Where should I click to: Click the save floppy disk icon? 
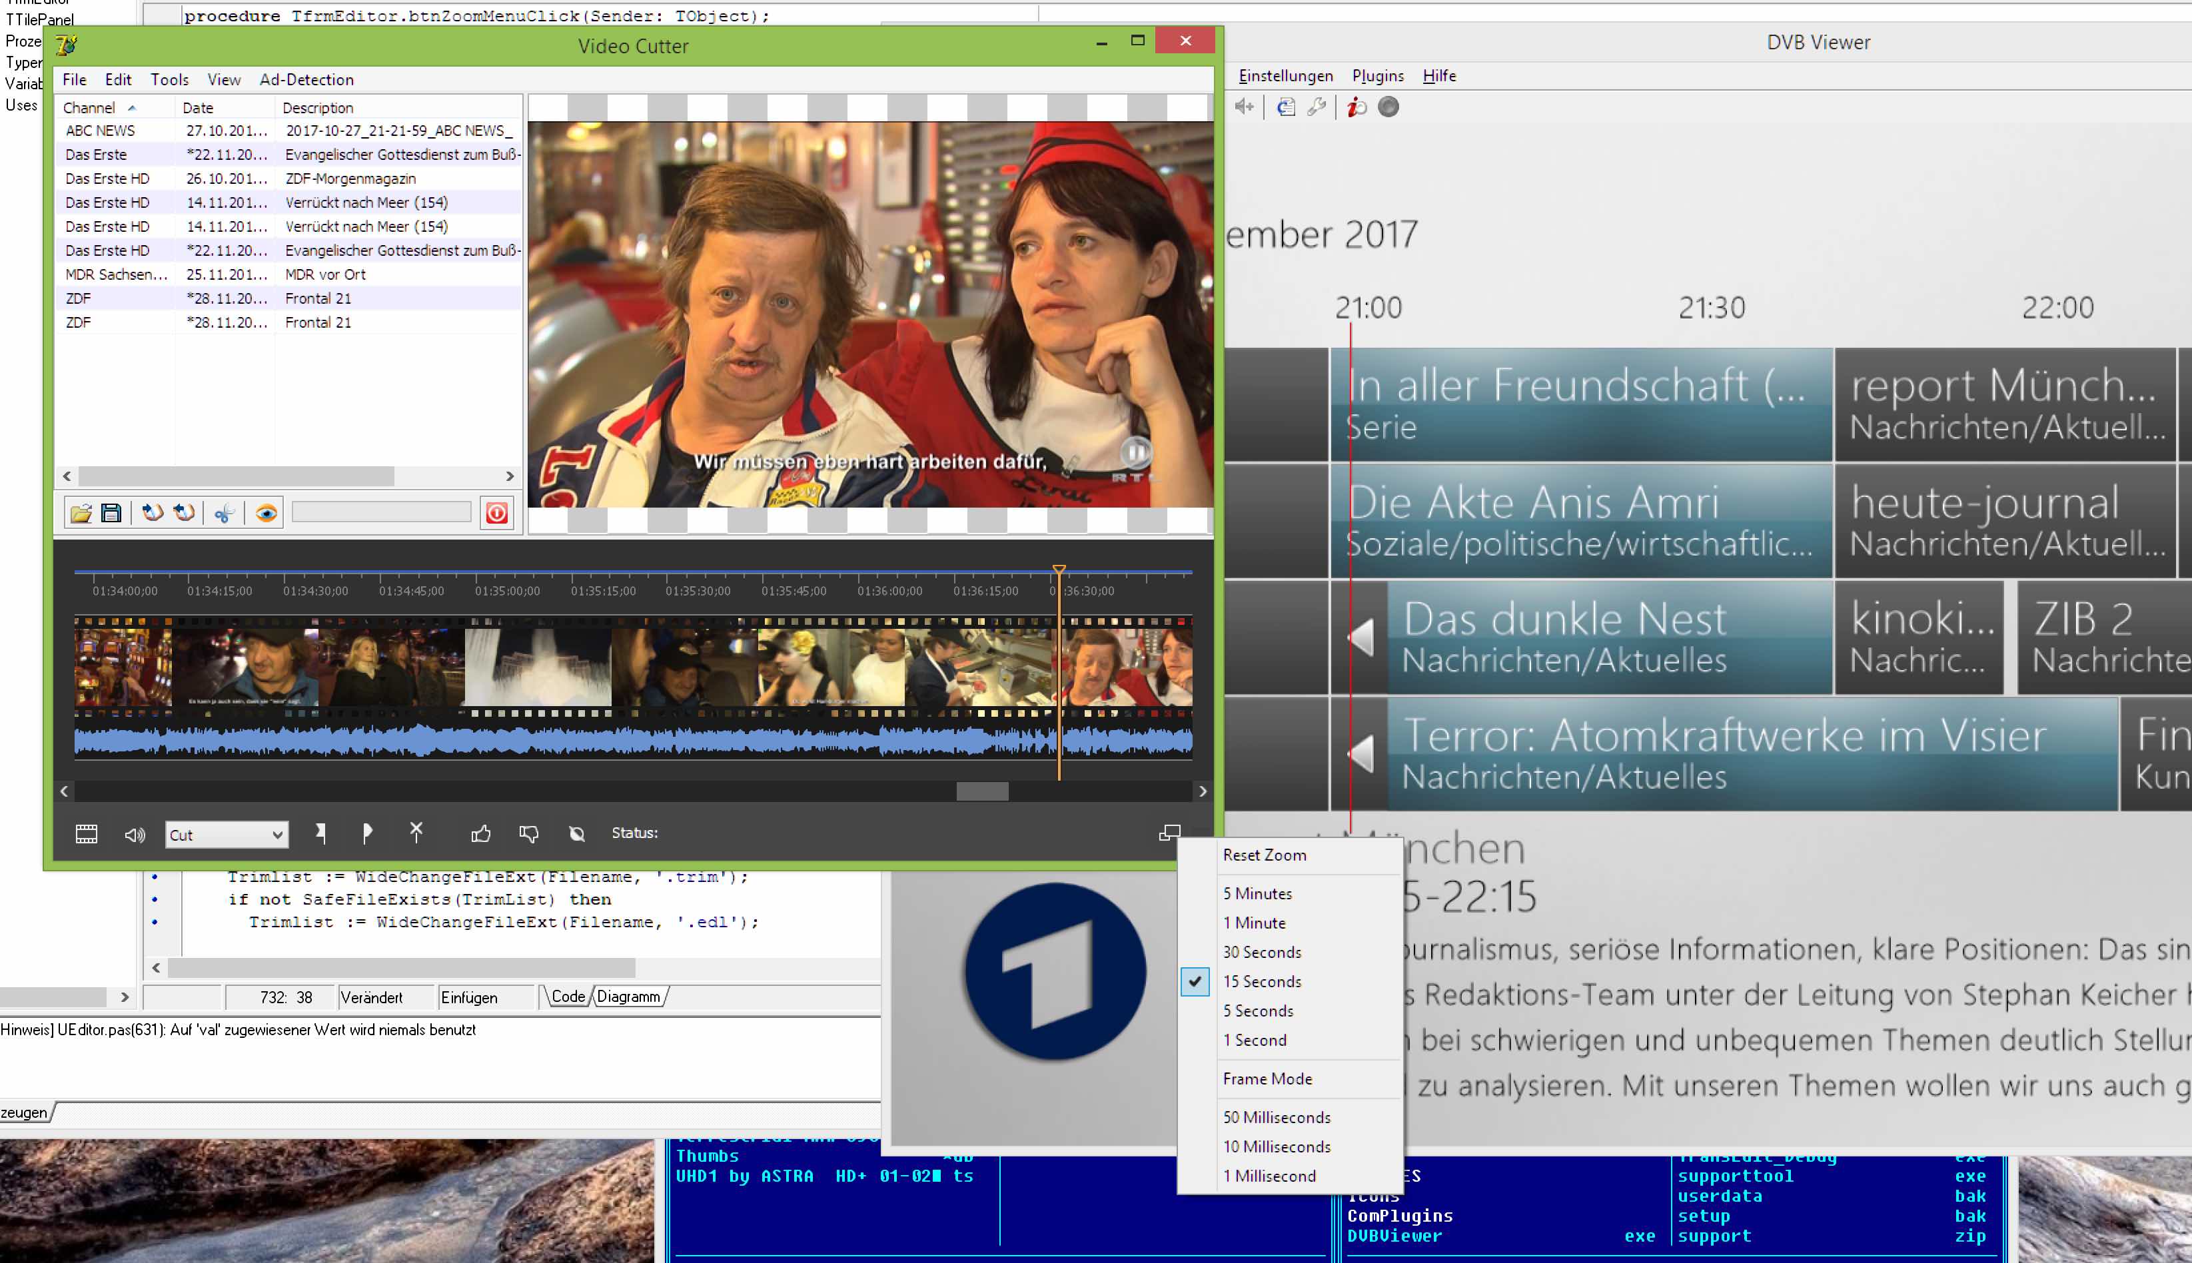tap(111, 514)
